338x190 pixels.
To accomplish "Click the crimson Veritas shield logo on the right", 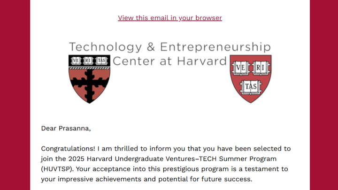I will (x=251, y=79).
